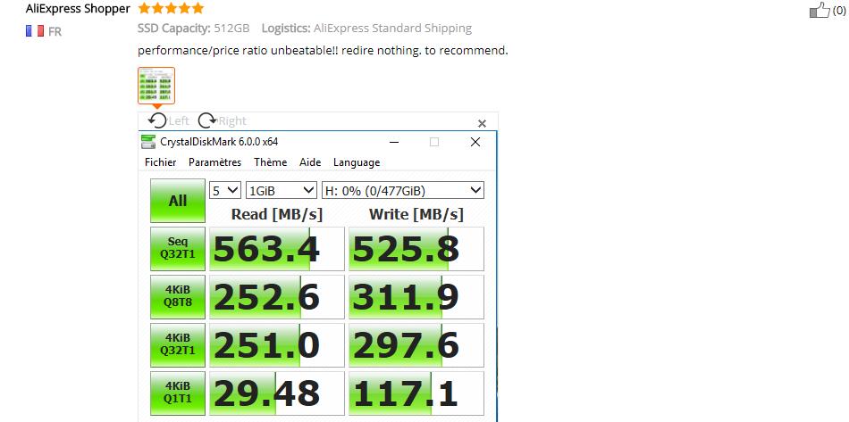Click the Seq write value 525.8
The image size is (849, 422).
(x=416, y=249)
